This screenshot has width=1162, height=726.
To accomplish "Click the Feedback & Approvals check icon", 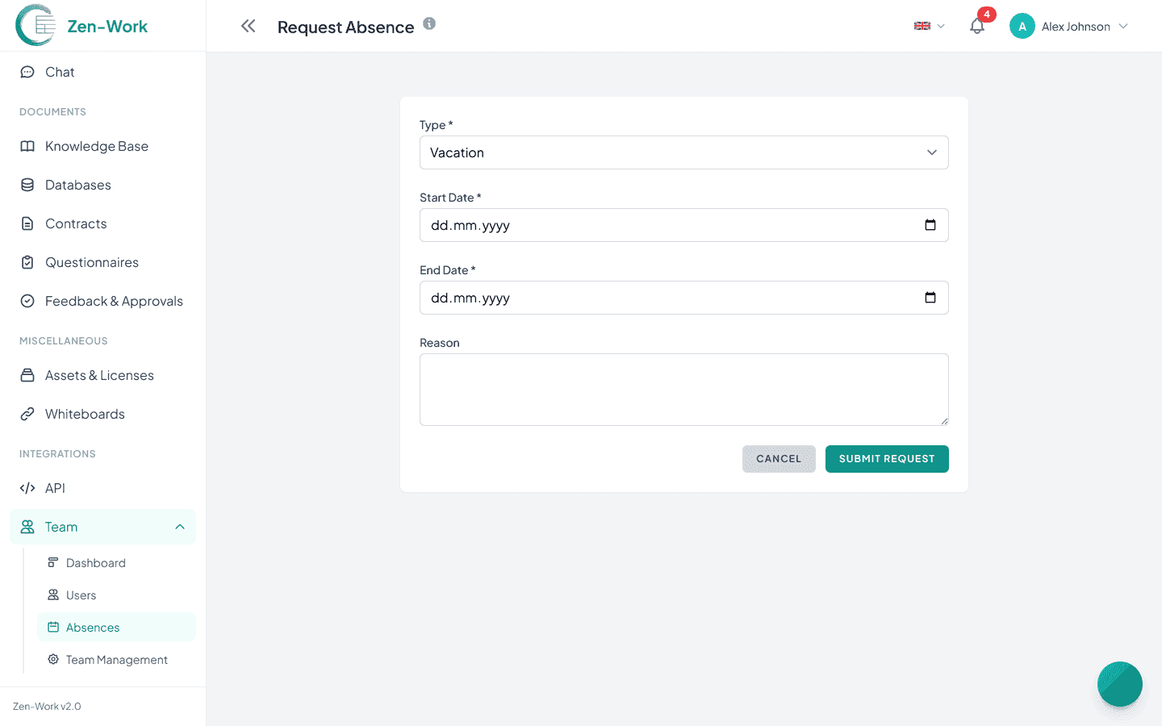I will [x=27, y=301].
